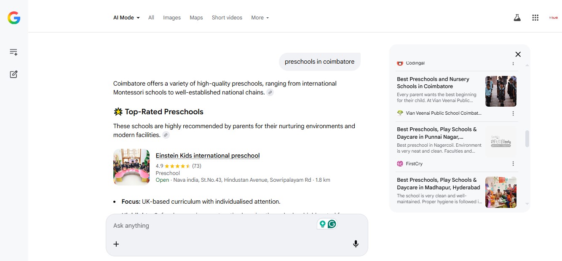Image resolution: width=562 pixels, height=261 pixels.
Task: Click link icon after Top-Rated Preschools description
Action: pos(166,135)
